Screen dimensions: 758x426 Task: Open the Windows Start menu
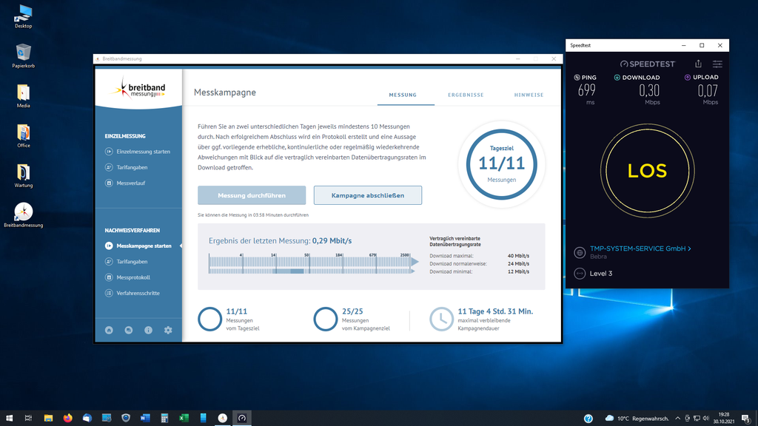click(9, 418)
